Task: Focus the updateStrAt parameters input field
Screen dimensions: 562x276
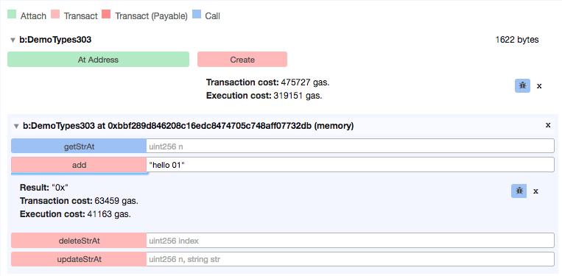Action: 350,259
